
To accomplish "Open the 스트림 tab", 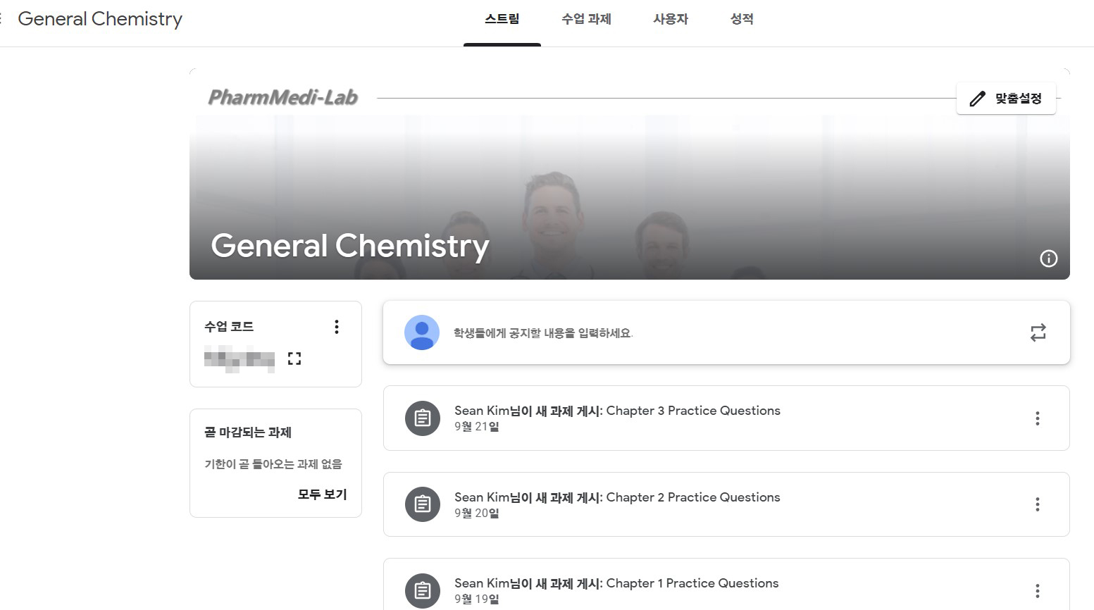I will coord(502,20).
